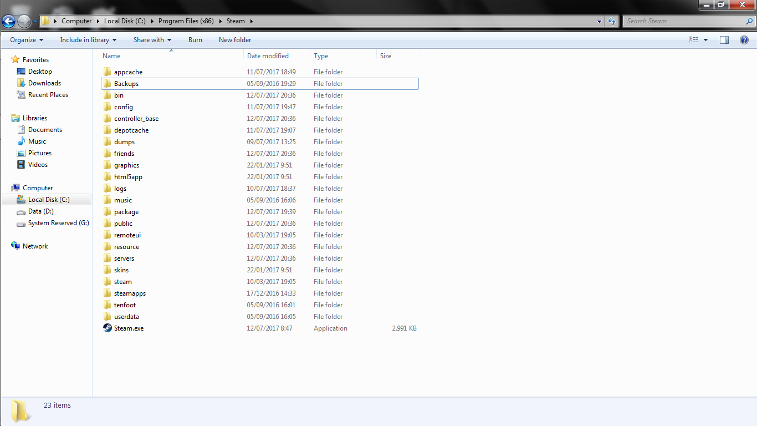Screen dimensions: 757x426
Task: Select Computer in navigation pane
Action: (38, 188)
